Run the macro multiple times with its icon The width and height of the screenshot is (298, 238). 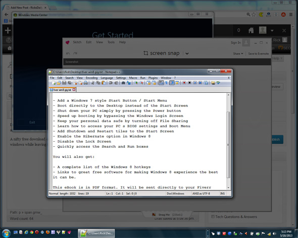pyautogui.click(x=200, y=83)
